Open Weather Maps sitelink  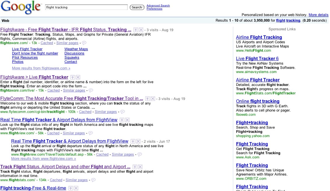click(x=76, y=49)
